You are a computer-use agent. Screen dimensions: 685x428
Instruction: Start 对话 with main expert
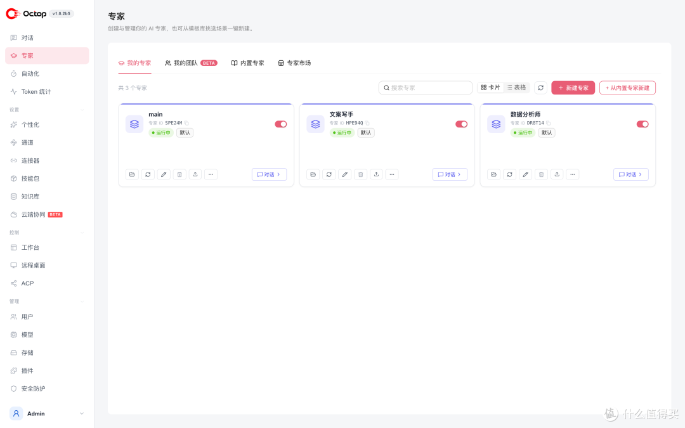269,174
